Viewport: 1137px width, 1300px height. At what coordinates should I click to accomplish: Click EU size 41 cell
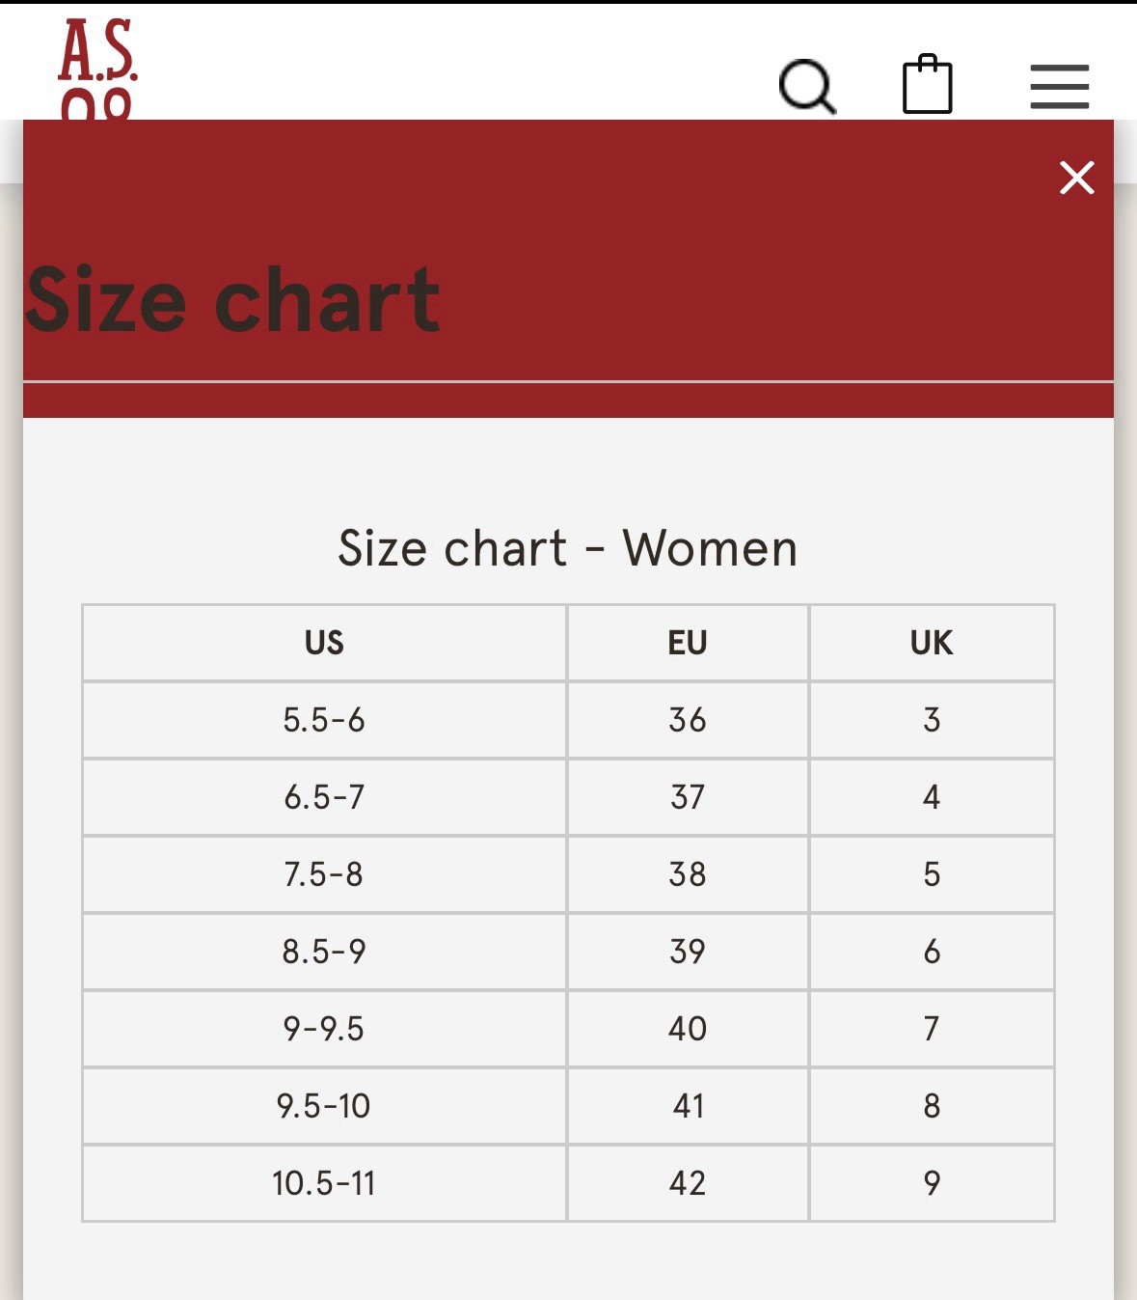pos(688,1106)
